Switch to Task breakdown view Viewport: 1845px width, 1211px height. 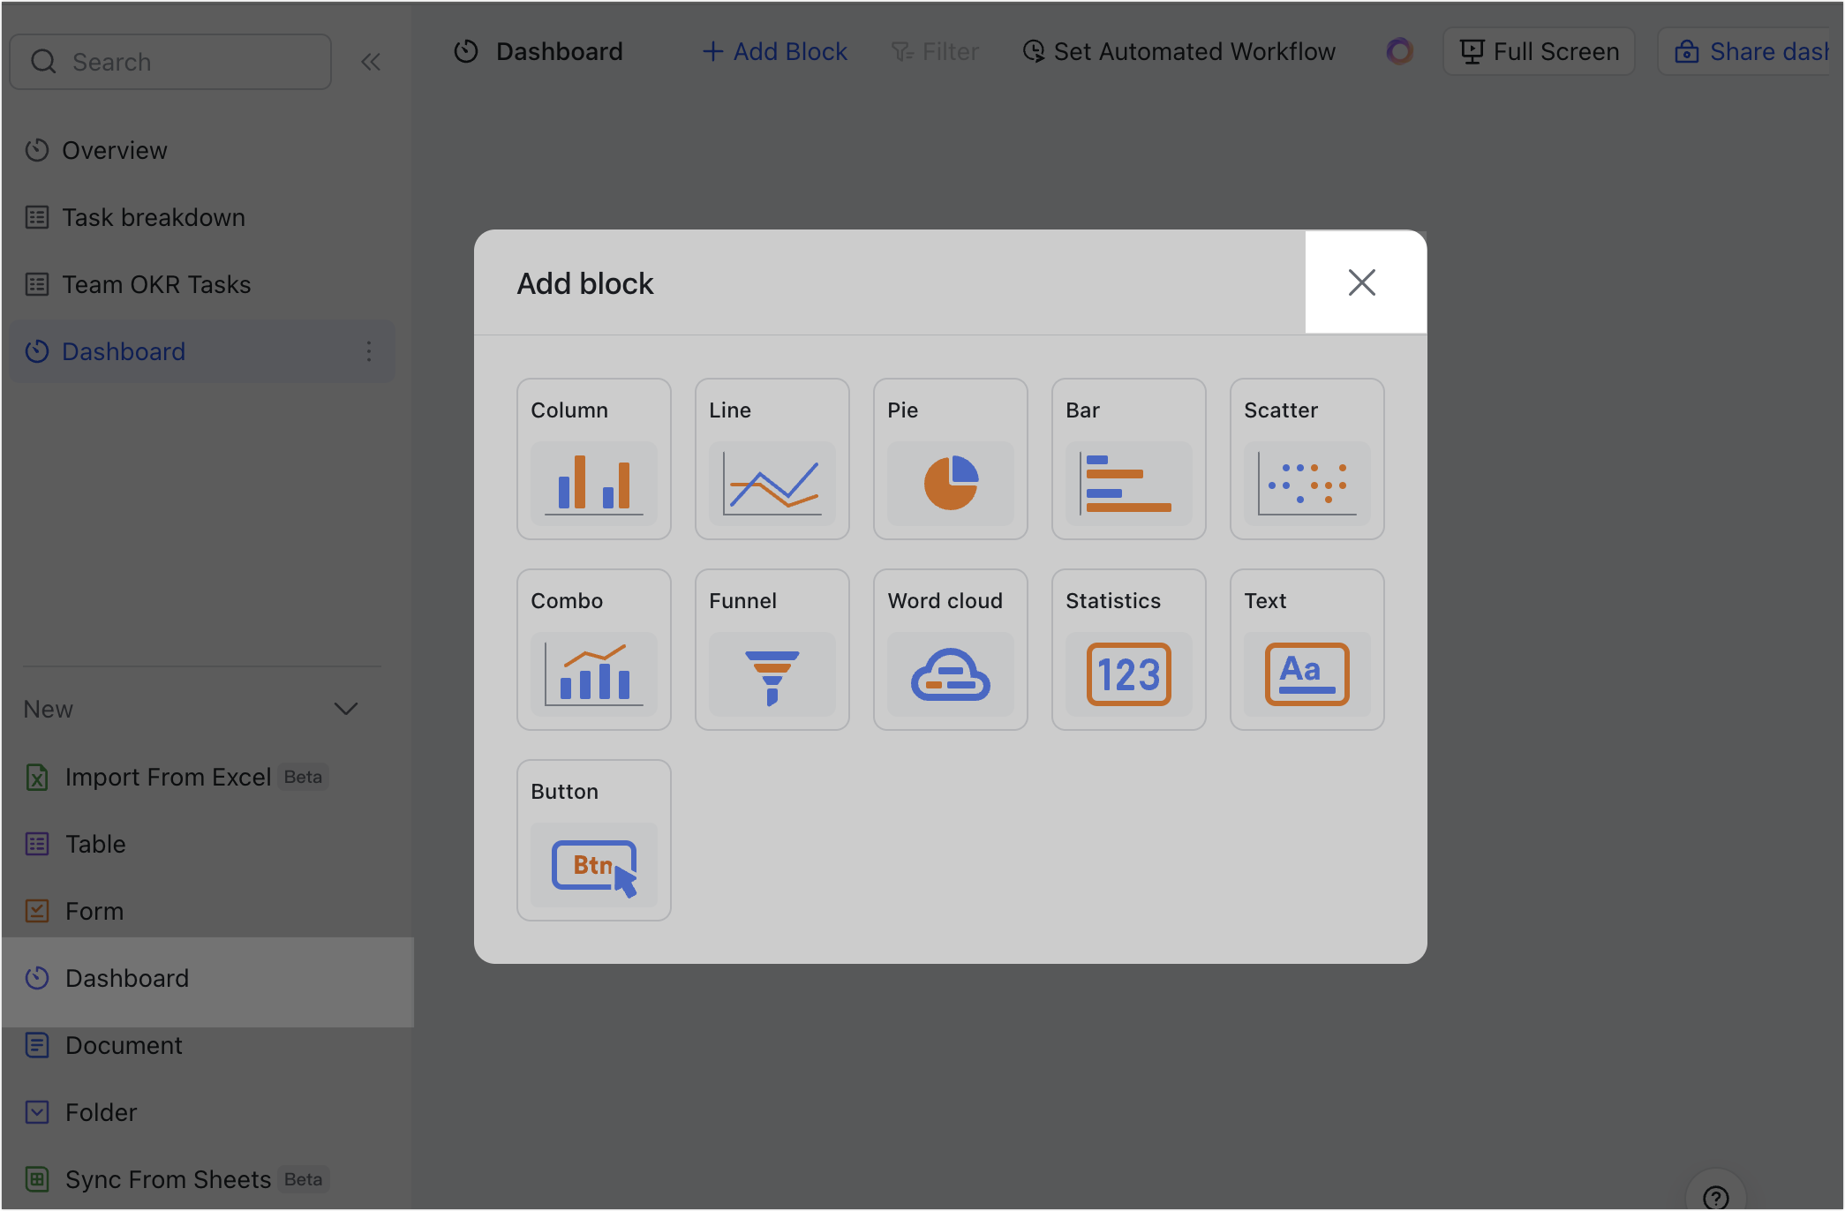pos(153,217)
